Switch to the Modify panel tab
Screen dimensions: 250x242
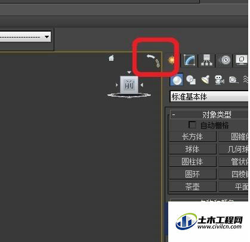[x=189, y=60]
